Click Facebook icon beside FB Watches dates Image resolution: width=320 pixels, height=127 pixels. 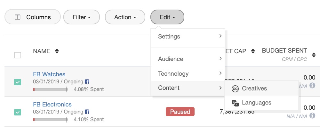click(87, 82)
